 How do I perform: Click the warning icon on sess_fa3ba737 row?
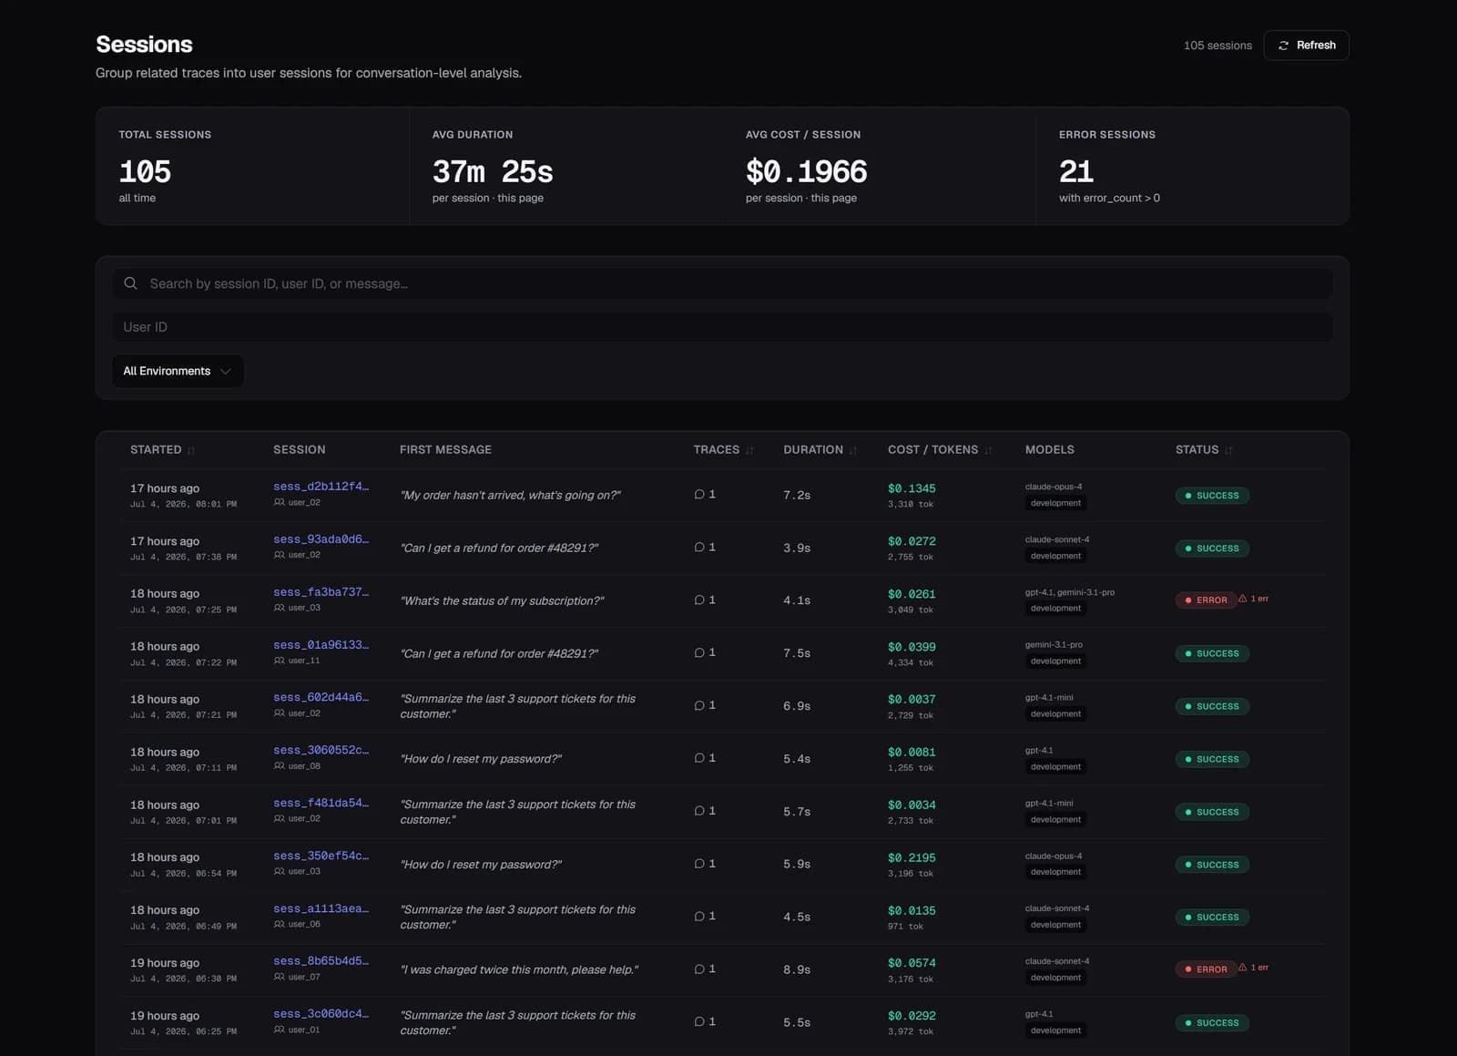[x=1242, y=599]
